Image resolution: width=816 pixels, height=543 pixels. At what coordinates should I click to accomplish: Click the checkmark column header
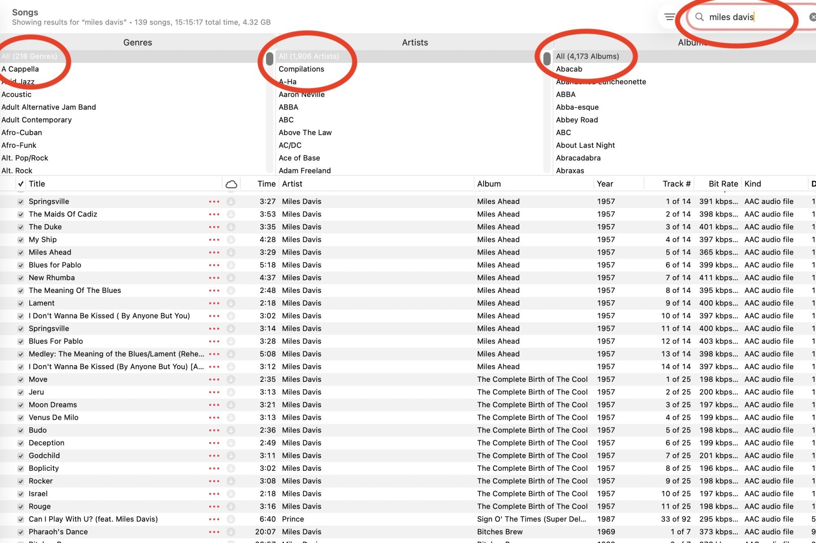pos(21,184)
